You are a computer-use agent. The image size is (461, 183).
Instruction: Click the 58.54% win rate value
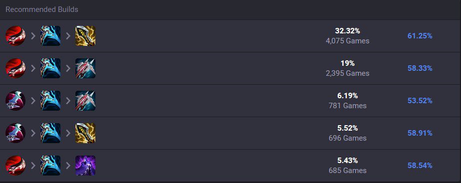click(x=420, y=166)
